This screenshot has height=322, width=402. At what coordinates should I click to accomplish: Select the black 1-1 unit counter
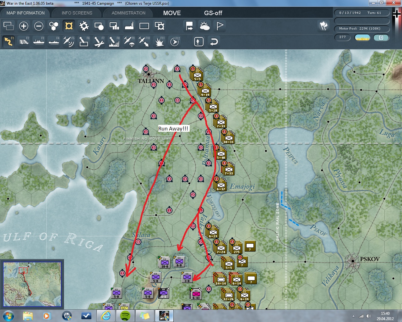click(x=164, y=293)
